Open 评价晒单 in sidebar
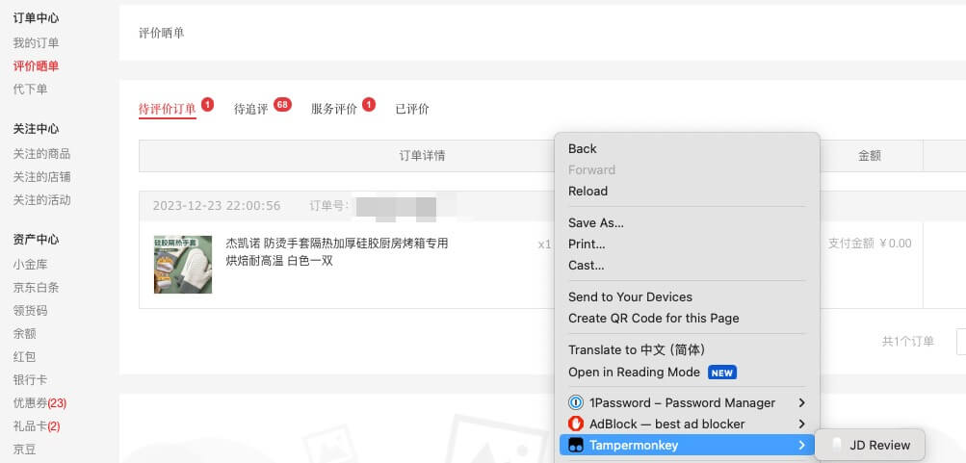 (x=36, y=66)
